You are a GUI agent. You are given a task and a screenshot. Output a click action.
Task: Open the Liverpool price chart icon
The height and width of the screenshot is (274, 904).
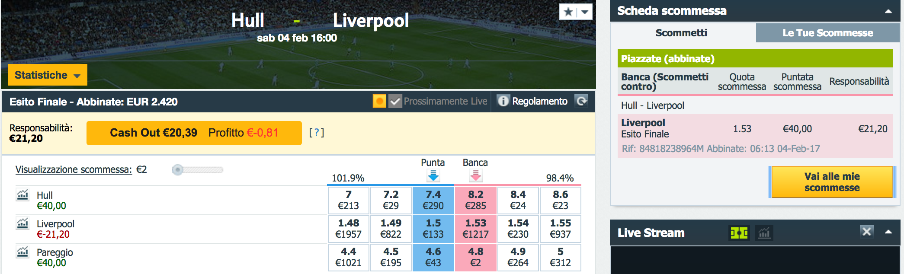coord(22,223)
